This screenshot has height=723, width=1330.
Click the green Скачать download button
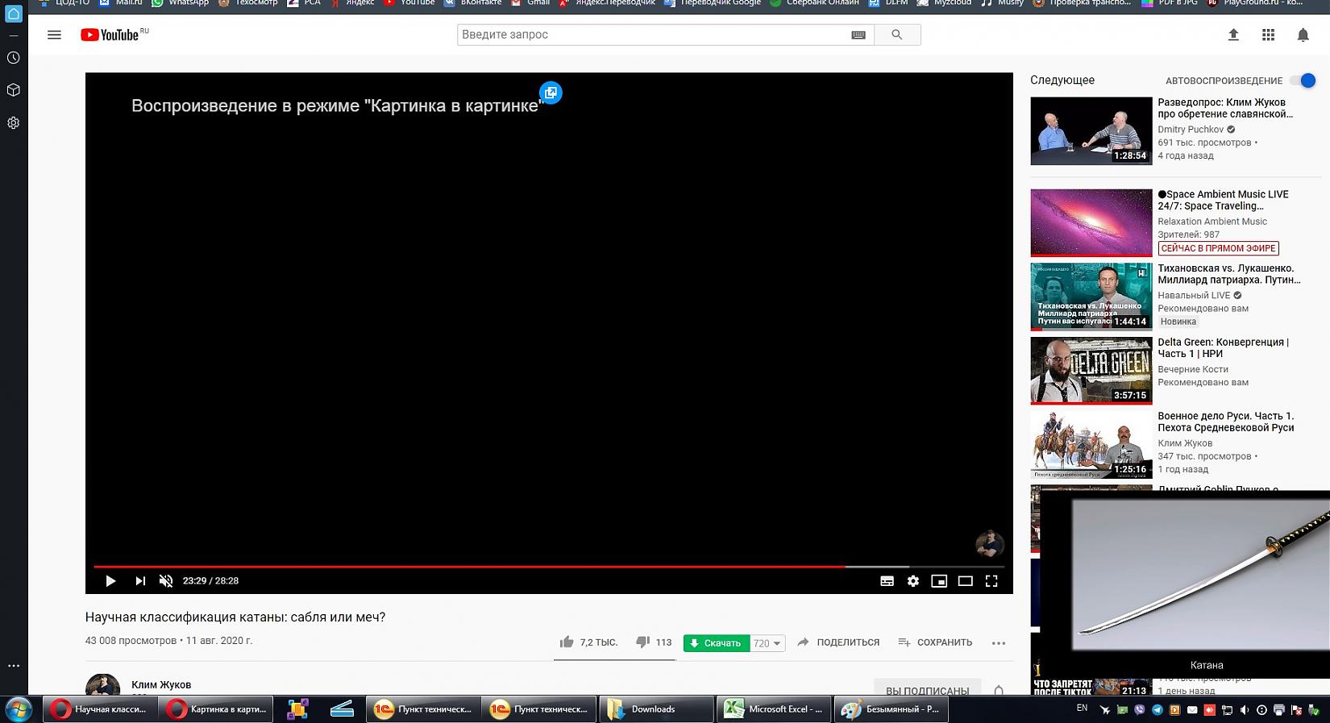717,643
